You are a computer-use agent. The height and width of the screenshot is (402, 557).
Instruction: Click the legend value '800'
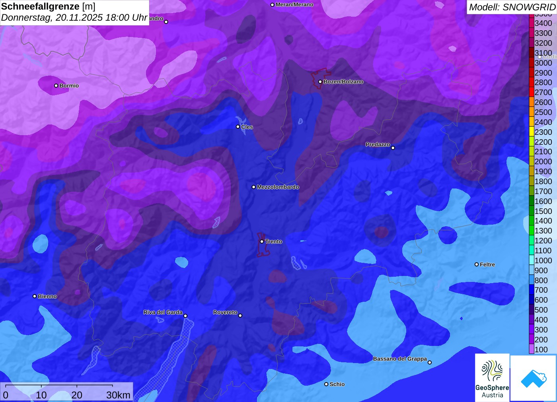tap(541, 280)
